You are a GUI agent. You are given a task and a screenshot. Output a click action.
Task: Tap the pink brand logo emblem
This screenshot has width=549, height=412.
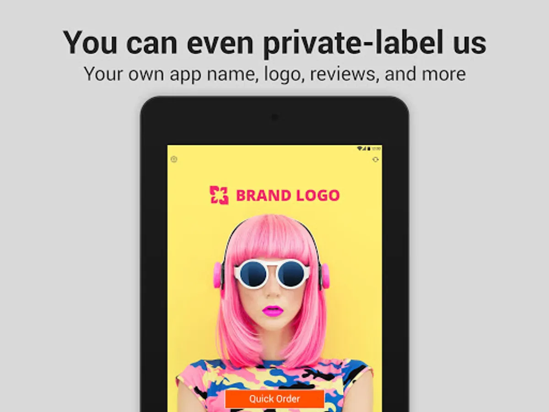point(219,195)
